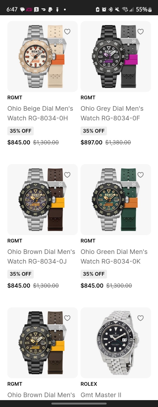158x407 pixels.
Task: View Ohio Green Dial watch photo
Action: [x=116, y=200]
